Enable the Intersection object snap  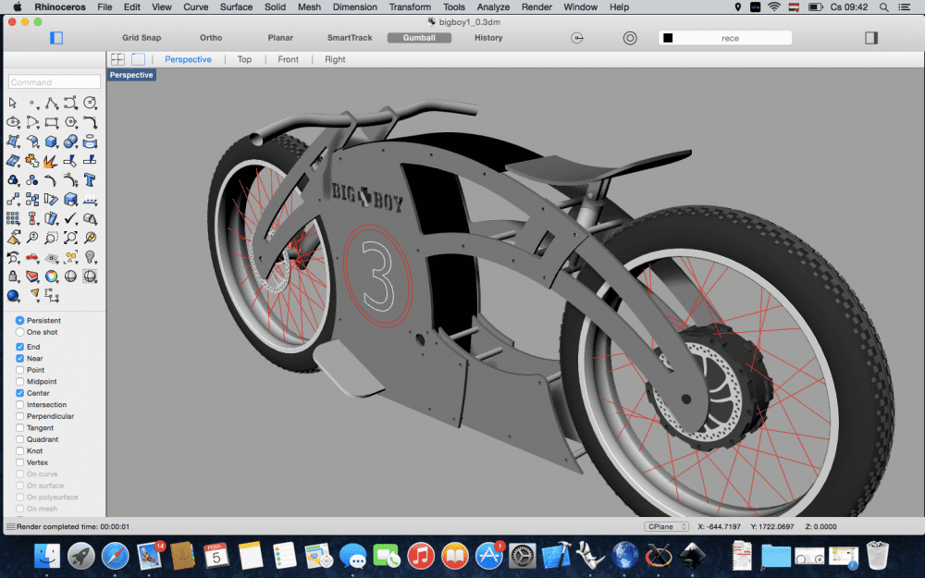(x=20, y=405)
